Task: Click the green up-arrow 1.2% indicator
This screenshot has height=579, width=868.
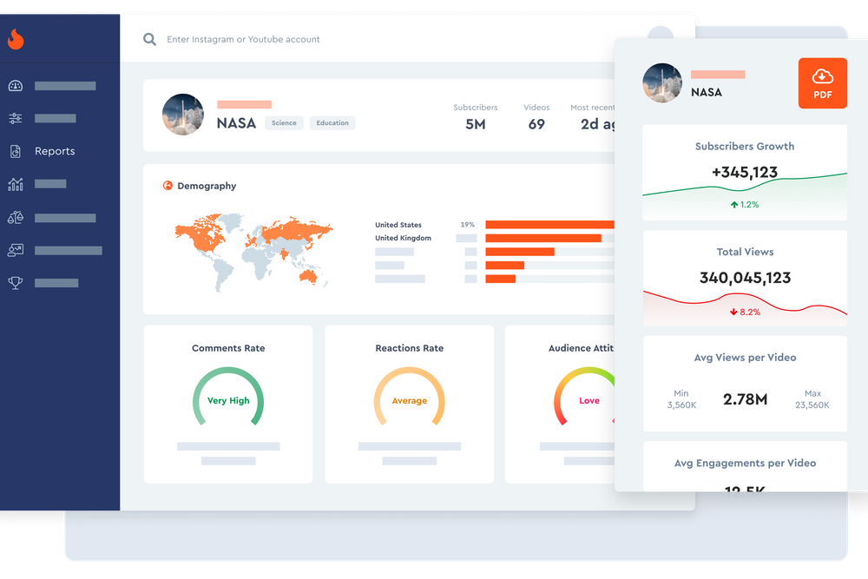Action: pos(745,205)
